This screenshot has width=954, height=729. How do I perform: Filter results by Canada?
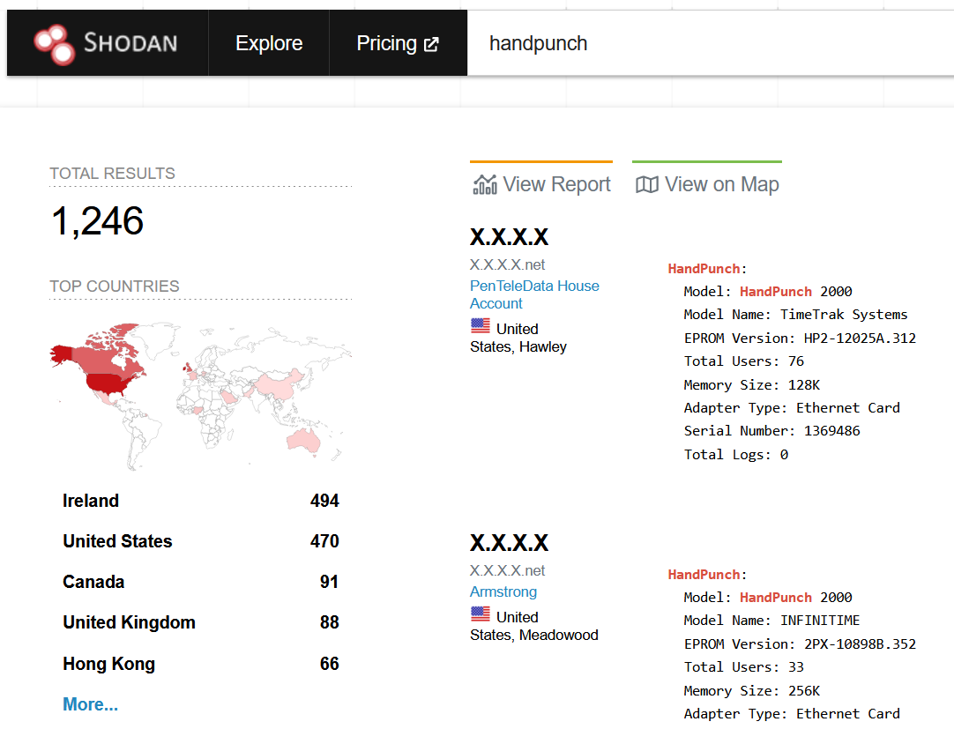coord(93,582)
